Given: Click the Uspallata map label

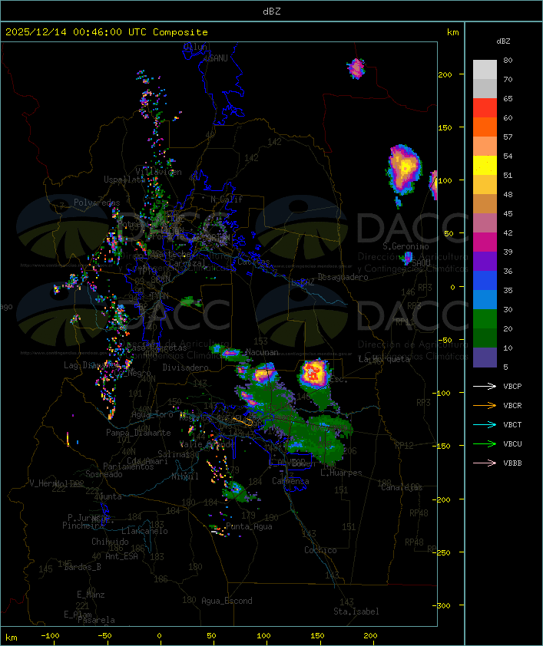Looking at the screenshot, I should (x=124, y=180).
